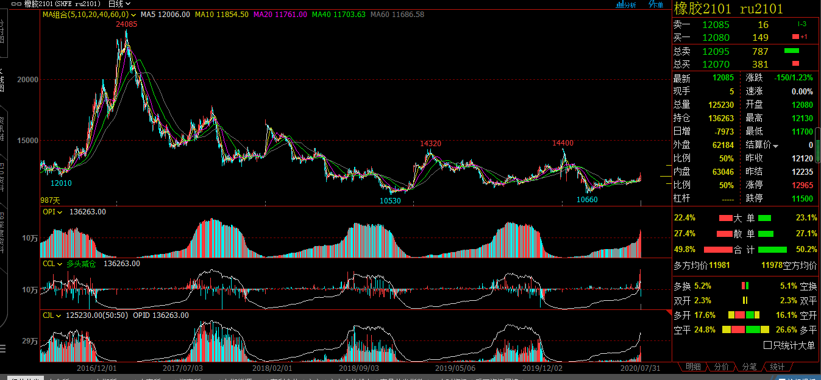Click the 总买 price 12070
The width and height of the screenshot is (821, 380).
click(x=716, y=64)
